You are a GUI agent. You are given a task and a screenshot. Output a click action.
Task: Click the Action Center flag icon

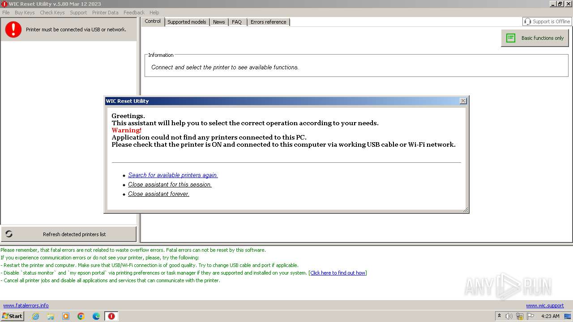point(530,316)
